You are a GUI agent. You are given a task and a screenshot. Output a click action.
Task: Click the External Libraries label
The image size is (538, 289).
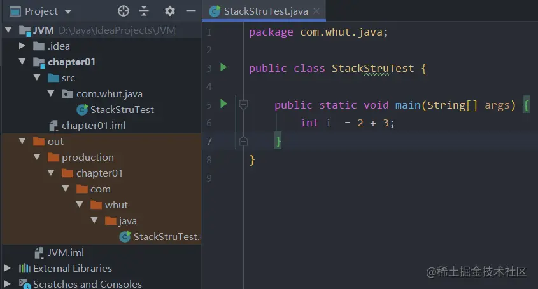(73, 268)
